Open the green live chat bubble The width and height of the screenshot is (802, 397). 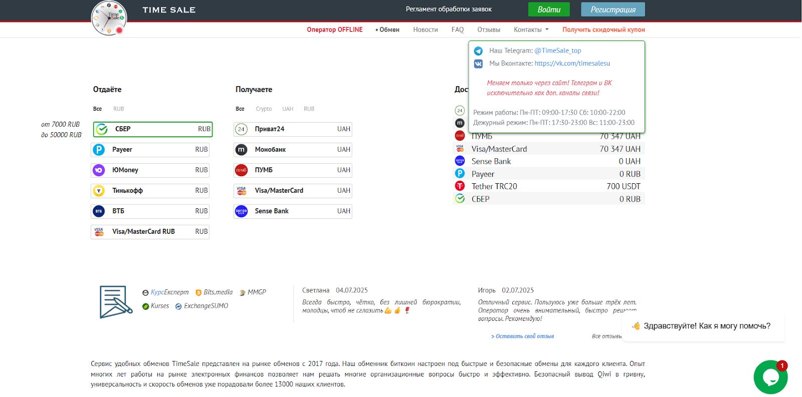click(770, 377)
